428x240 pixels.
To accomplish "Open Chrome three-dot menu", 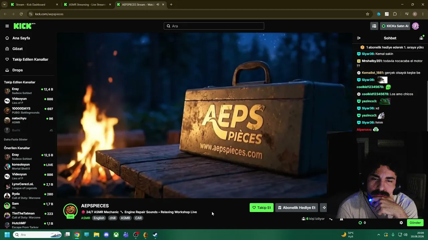I will [423, 14].
